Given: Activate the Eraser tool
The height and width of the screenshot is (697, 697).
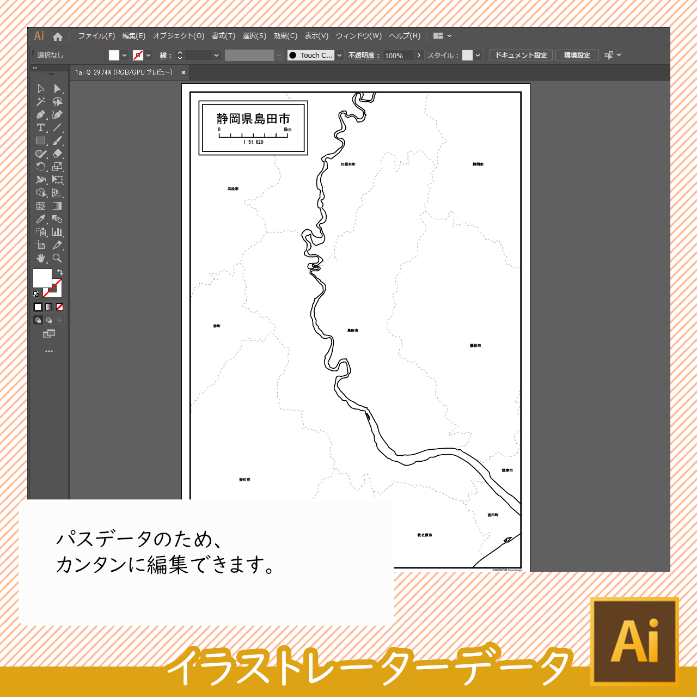Looking at the screenshot, I should (57, 154).
